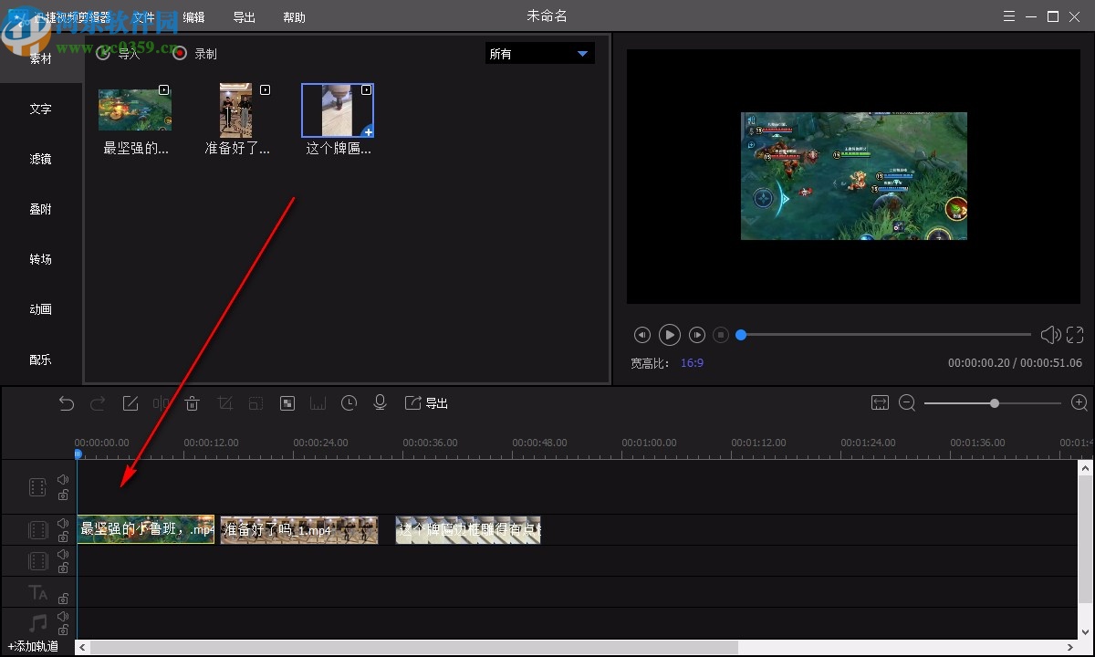Click the preview volume speaker icon
The image size is (1095, 657).
[x=1050, y=335]
